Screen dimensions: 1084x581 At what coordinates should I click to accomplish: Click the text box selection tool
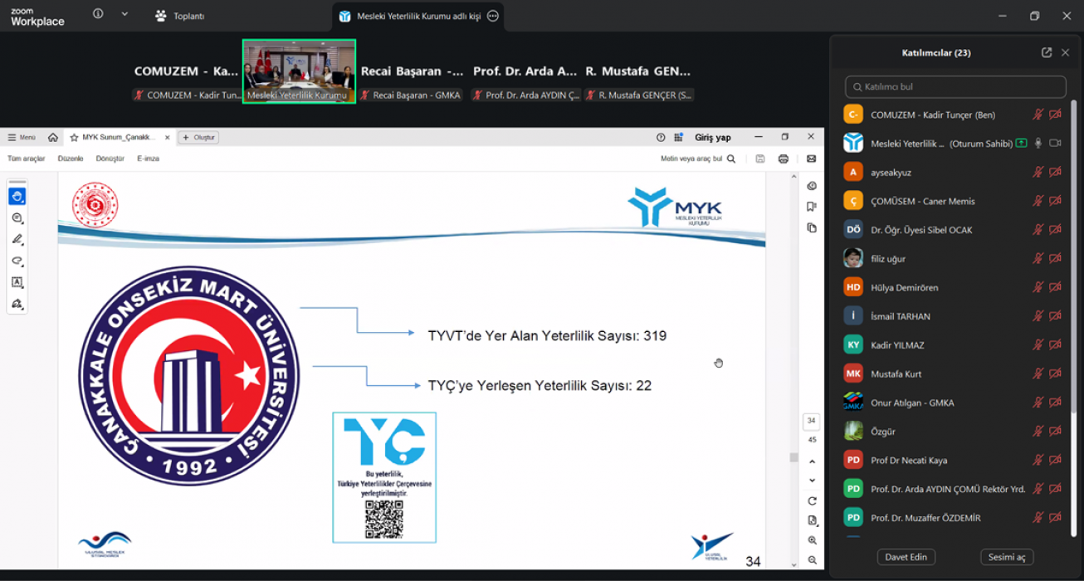click(x=17, y=282)
